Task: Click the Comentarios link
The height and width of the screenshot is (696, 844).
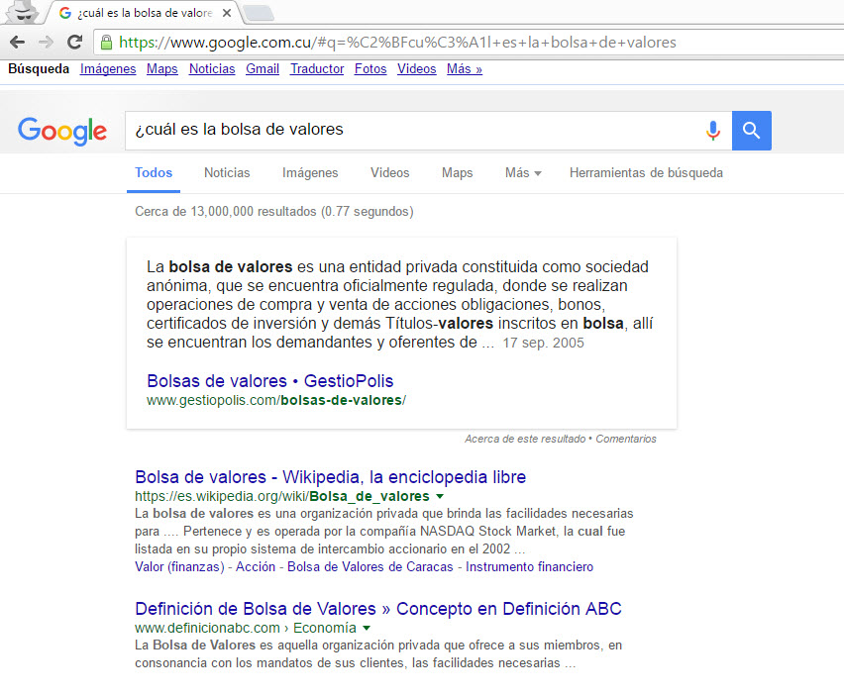Action: click(626, 439)
